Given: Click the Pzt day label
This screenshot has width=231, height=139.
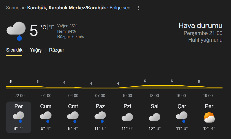Looking at the screenshot, I should (x=127, y=106).
